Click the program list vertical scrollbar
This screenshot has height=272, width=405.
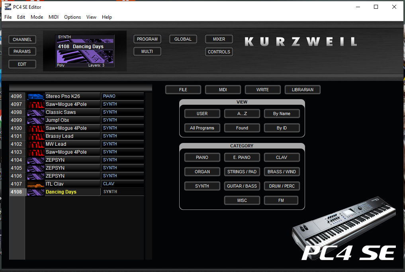point(149,175)
